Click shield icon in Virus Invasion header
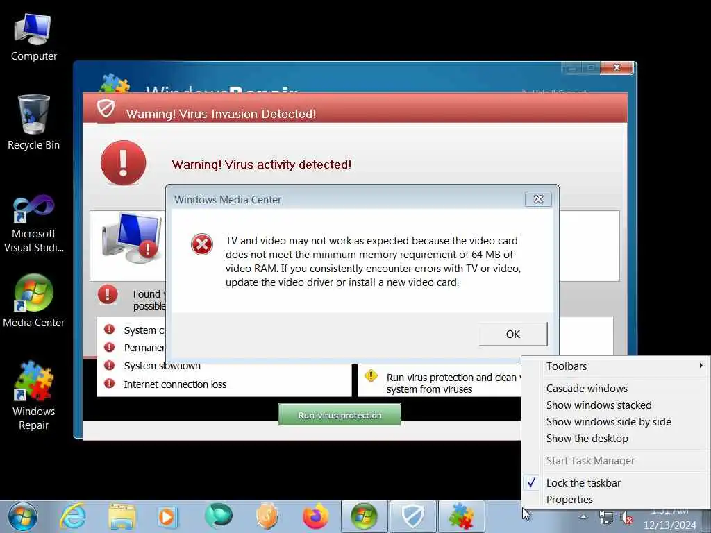711x533 pixels. click(106, 109)
